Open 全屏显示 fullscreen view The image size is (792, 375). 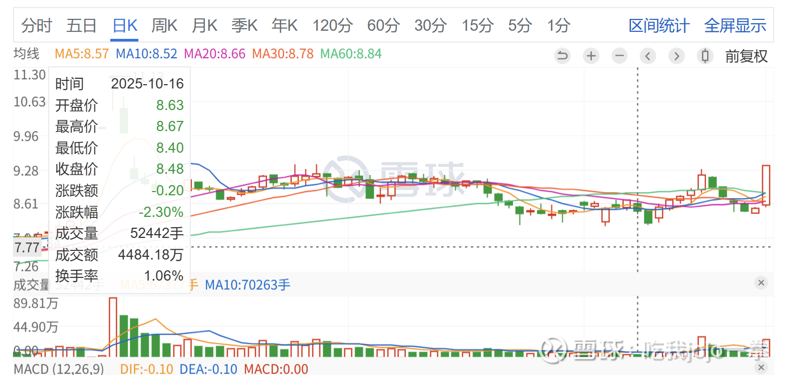coord(735,25)
